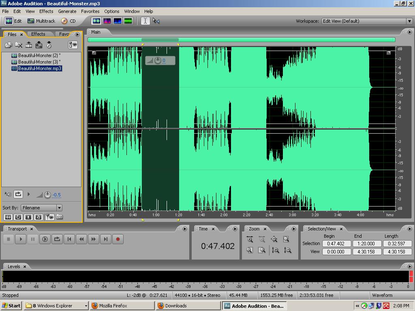Toggle Show Loop Files filter button
Viewport: 415px width, 311px height.
(18, 217)
